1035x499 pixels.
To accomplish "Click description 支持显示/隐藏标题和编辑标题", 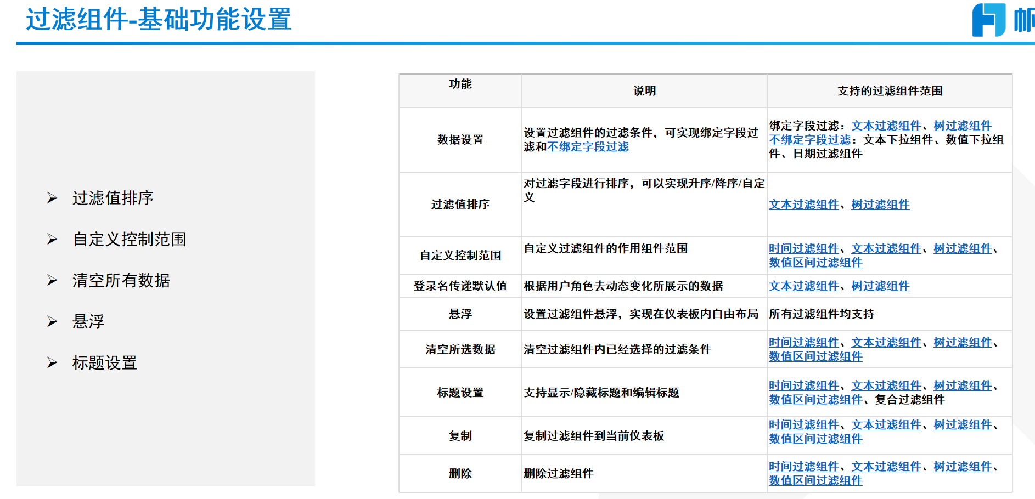I will click(x=601, y=393).
